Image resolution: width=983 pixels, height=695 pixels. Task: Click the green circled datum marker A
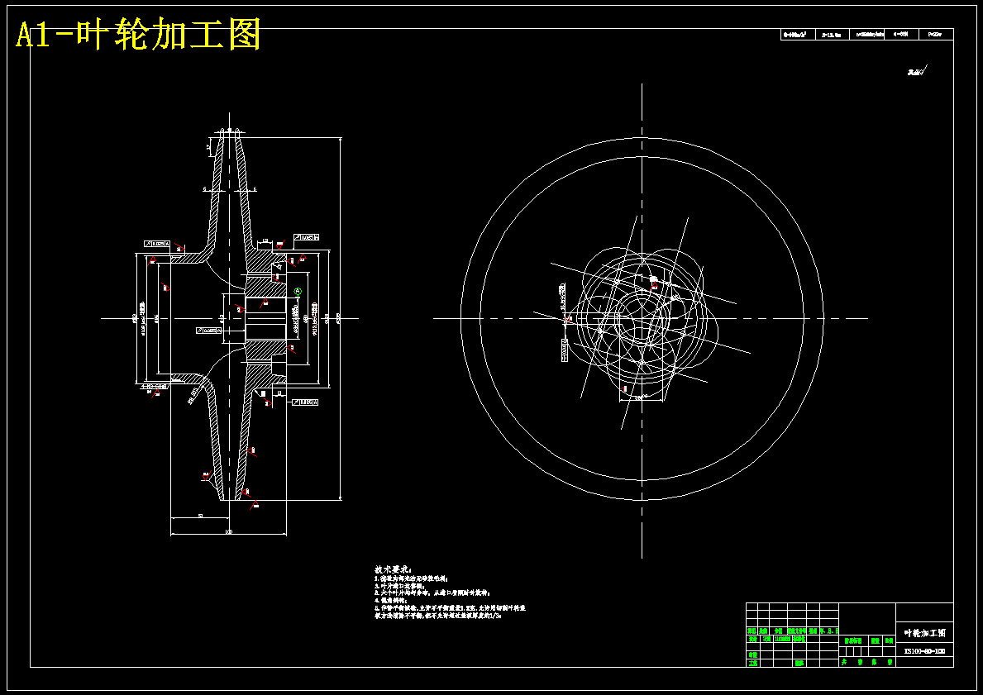(298, 292)
